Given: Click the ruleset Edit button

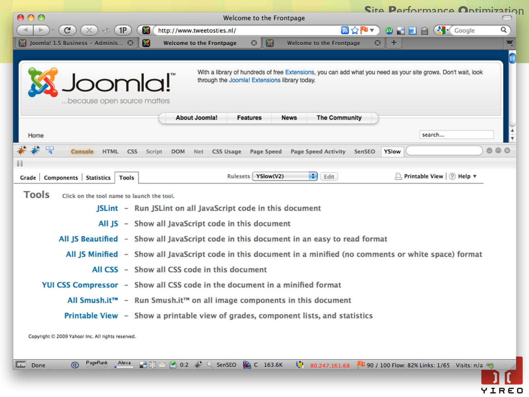Looking at the screenshot, I should click(x=329, y=177).
